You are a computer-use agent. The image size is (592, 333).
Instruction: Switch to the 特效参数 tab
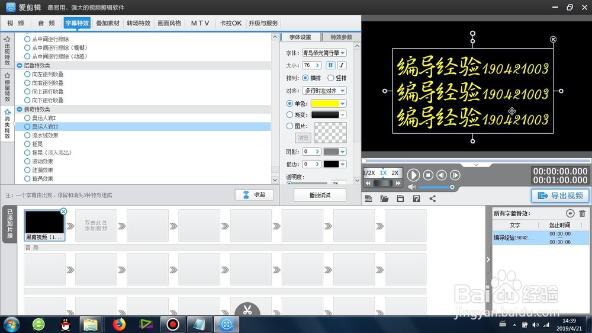pos(341,37)
